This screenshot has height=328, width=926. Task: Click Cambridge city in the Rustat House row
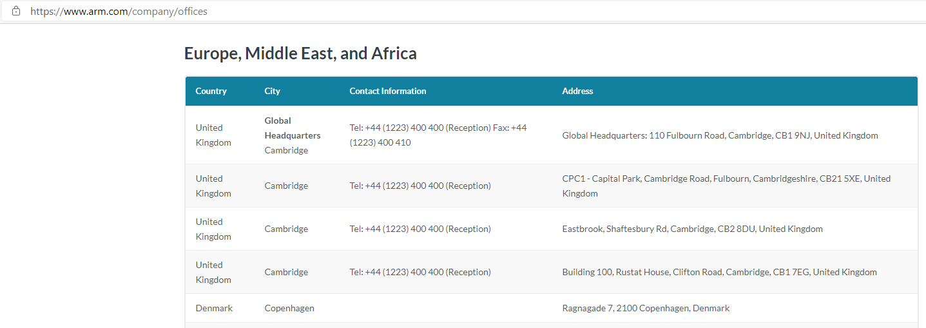[286, 272]
